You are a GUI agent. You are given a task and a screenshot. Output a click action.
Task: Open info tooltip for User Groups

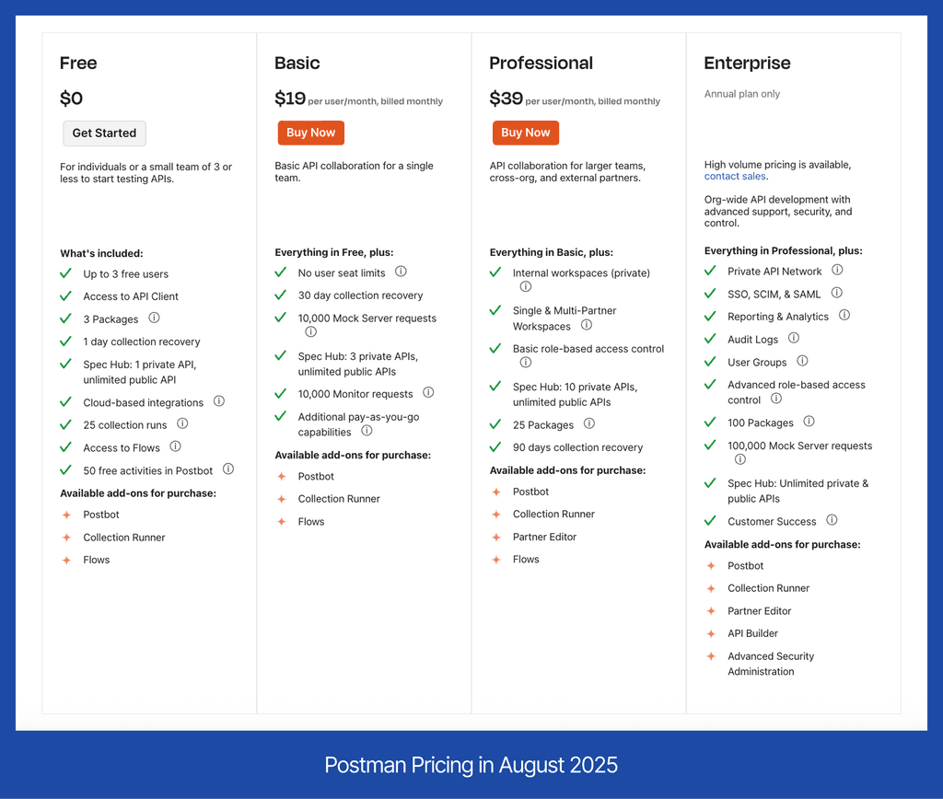(801, 363)
